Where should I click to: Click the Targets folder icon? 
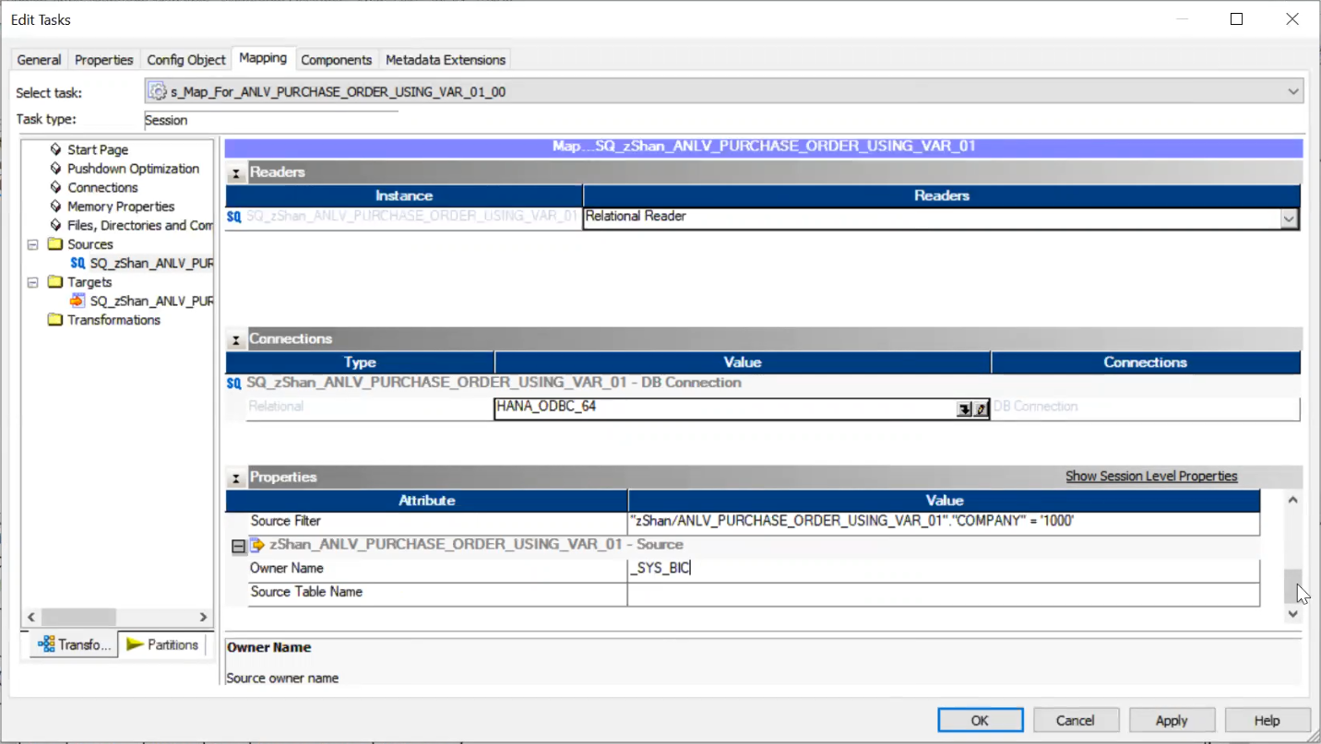(x=55, y=282)
